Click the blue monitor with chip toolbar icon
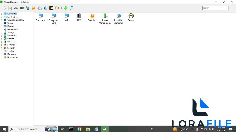The image size is (236, 132). coord(28,8)
